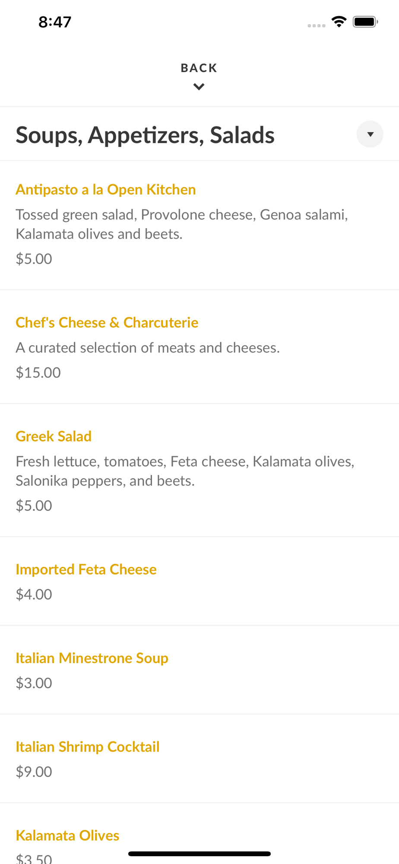The height and width of the screenshot is (864, 399).
Task: Click the Greek Salad ingredients description
Action: pos(185,471)
